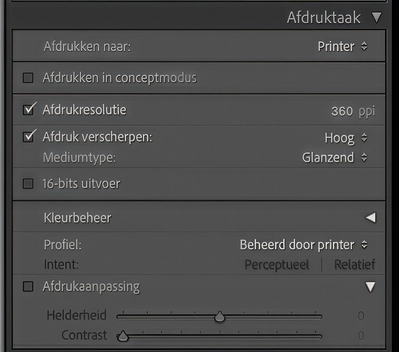Enable the Afdrukaanpassing checkbox
399x352 pixels.
[28, 287]
